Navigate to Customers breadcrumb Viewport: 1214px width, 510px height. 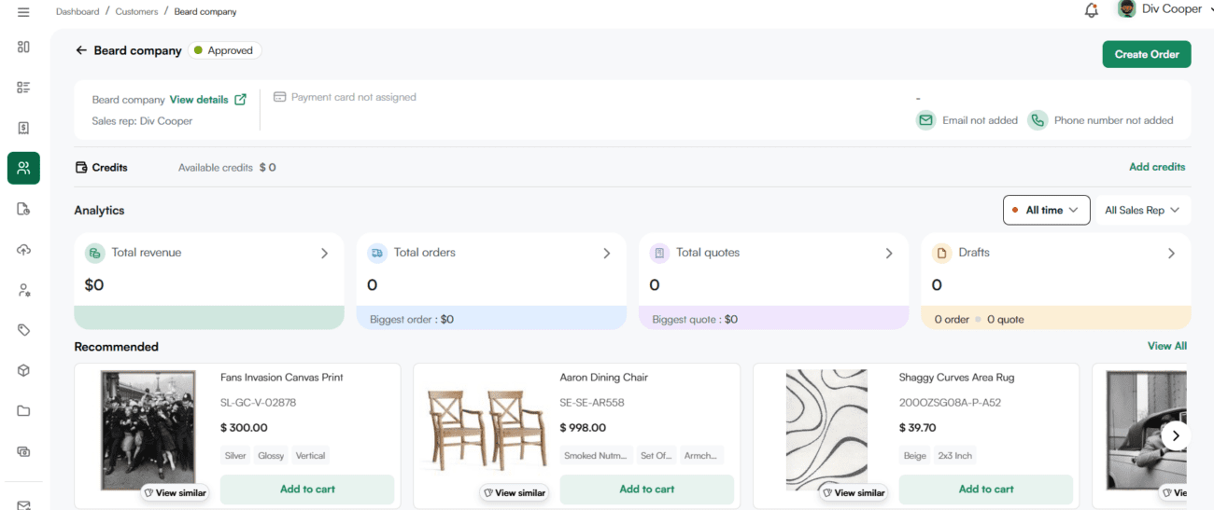coord(138,12)
